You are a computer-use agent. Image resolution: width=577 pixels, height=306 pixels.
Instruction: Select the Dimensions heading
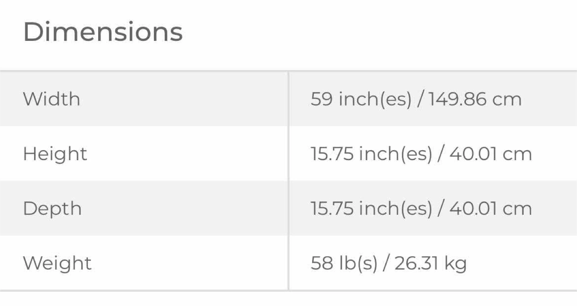pos(103,32)
